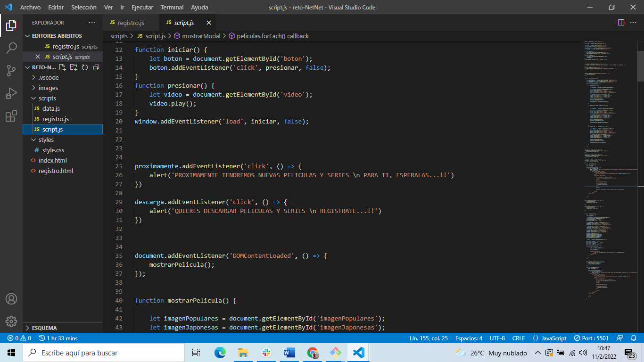Open the Extensions view
This screenshot has width=644, height=362.
(x=11, y=116)
